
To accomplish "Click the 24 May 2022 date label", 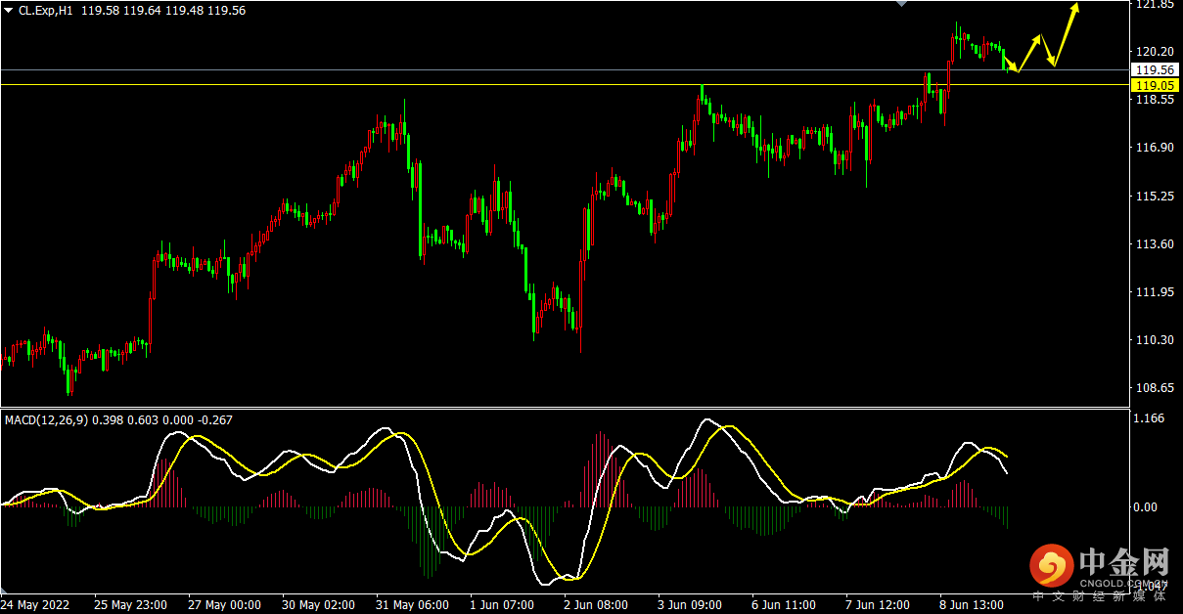I will [x=35, y=605].
